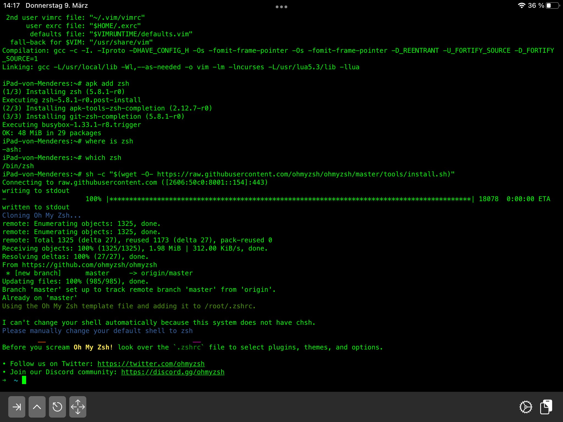Screen dimensions: 563x422
Task: Open the three-dot multitasking menu
Action: click(281, 7)
